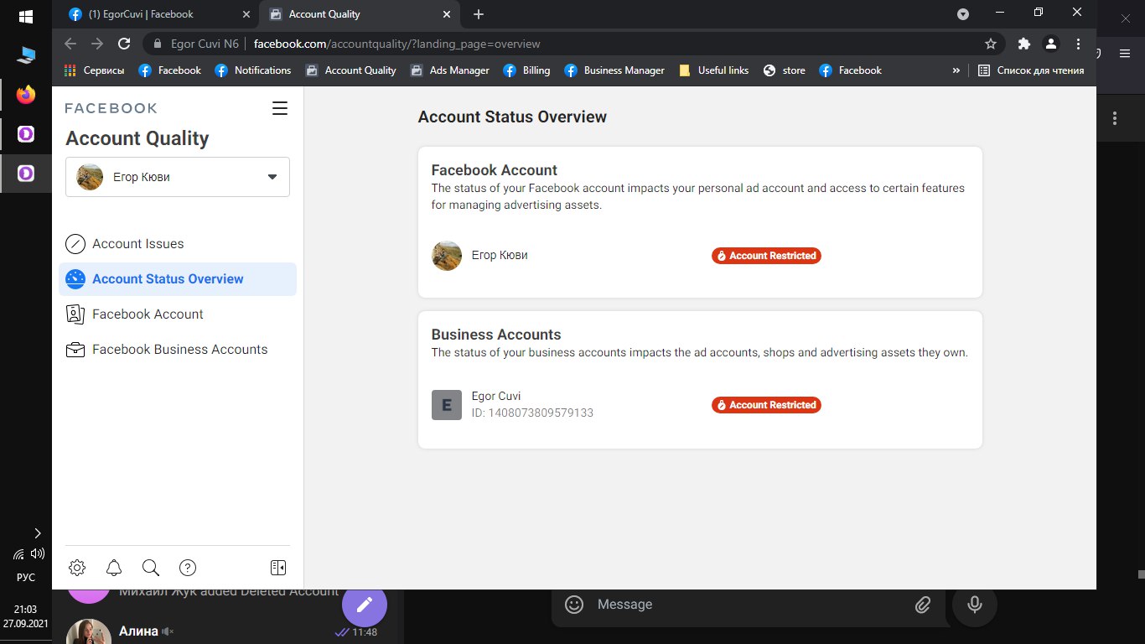
Task: Open the Business Manager bookmark
Action: point(614,70)
